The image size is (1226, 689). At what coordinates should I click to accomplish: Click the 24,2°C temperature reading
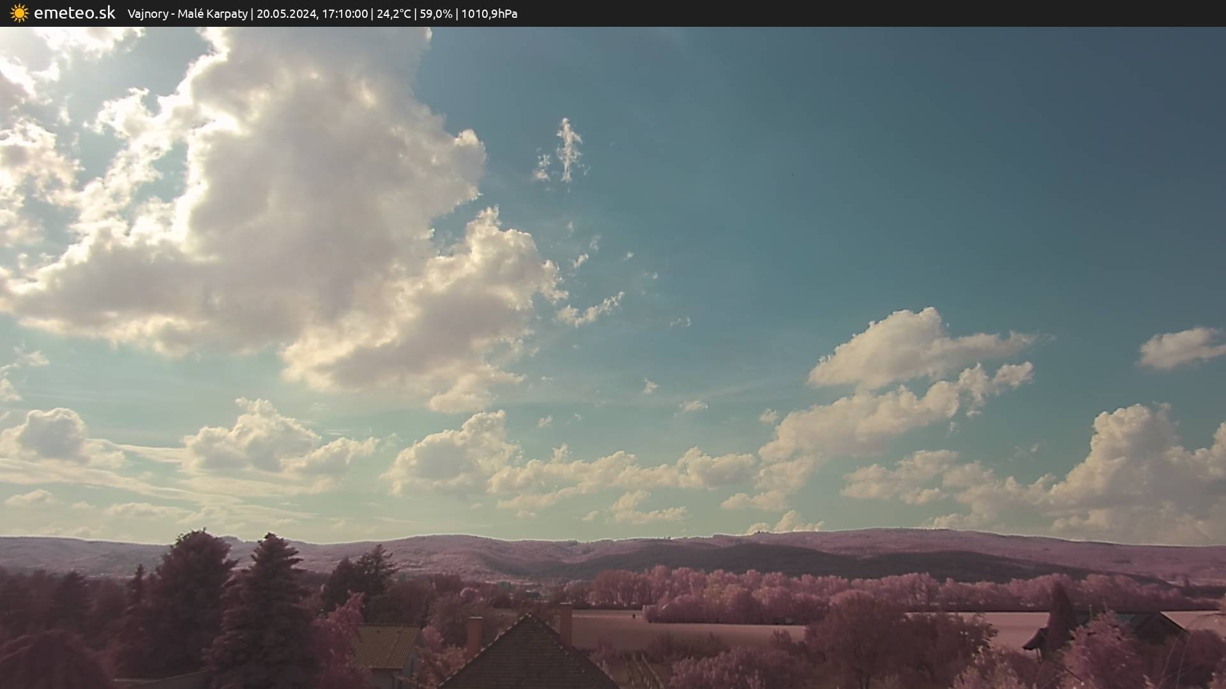pyautogui.click(x=394, y=14)
